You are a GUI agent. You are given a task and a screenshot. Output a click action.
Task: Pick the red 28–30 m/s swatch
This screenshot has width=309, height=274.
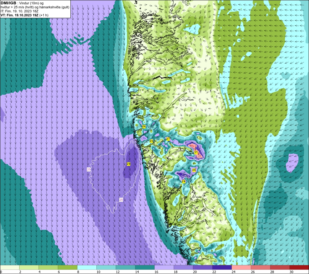(280, 267)
